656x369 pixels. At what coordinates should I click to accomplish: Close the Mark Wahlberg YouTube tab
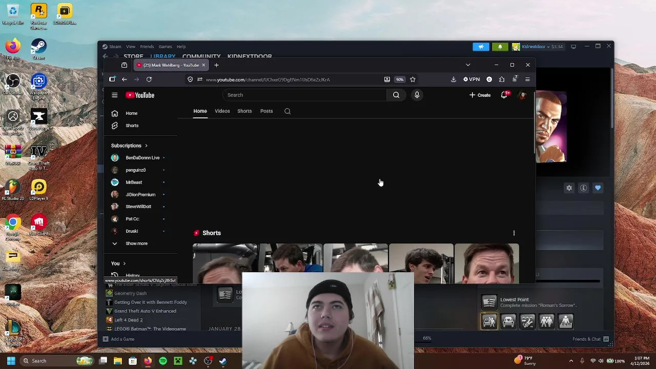[203, 65]
